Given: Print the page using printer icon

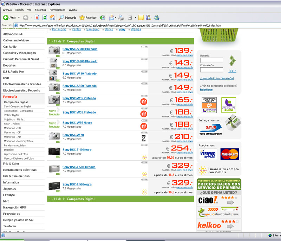Looking at the screenshot, I should (121, 18).
